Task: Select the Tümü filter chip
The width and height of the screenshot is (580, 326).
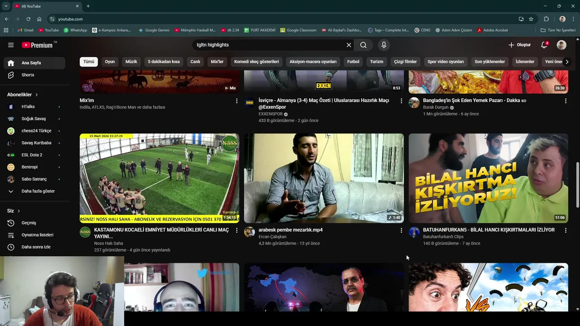Action: click(89, 62)
